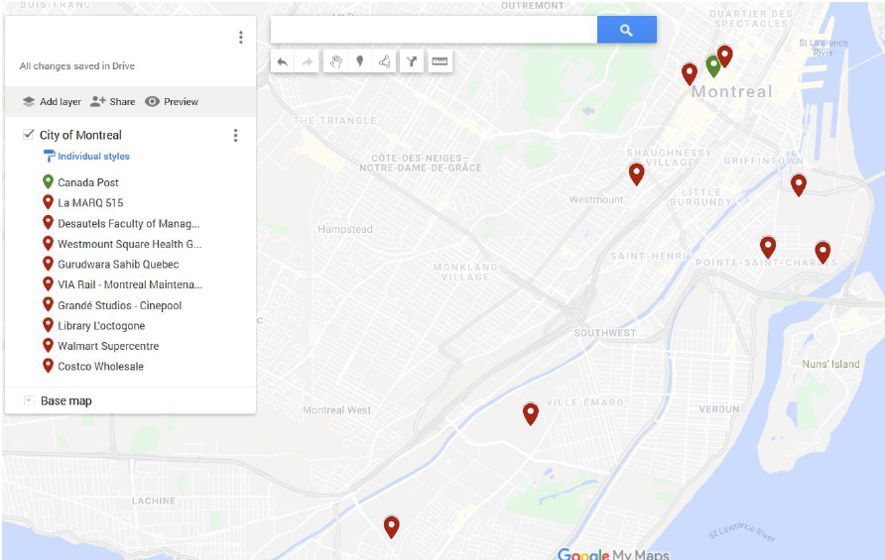Click the pin icon beside Westmount Square Health
885x560 pixels.
[48, 243]
